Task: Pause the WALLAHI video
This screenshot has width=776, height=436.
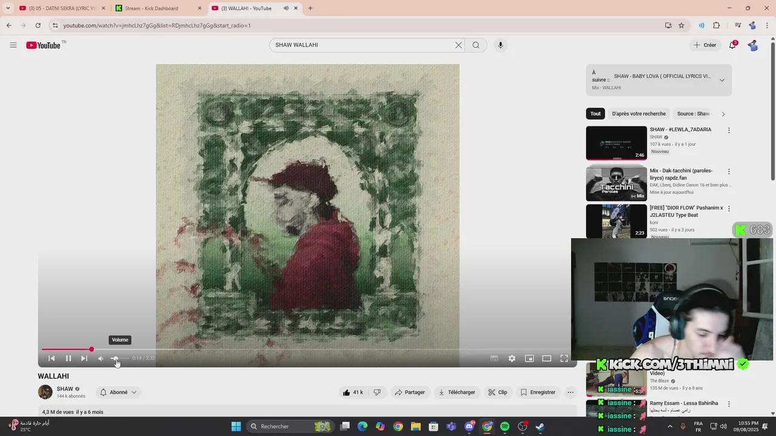Action: pos(69,358)
